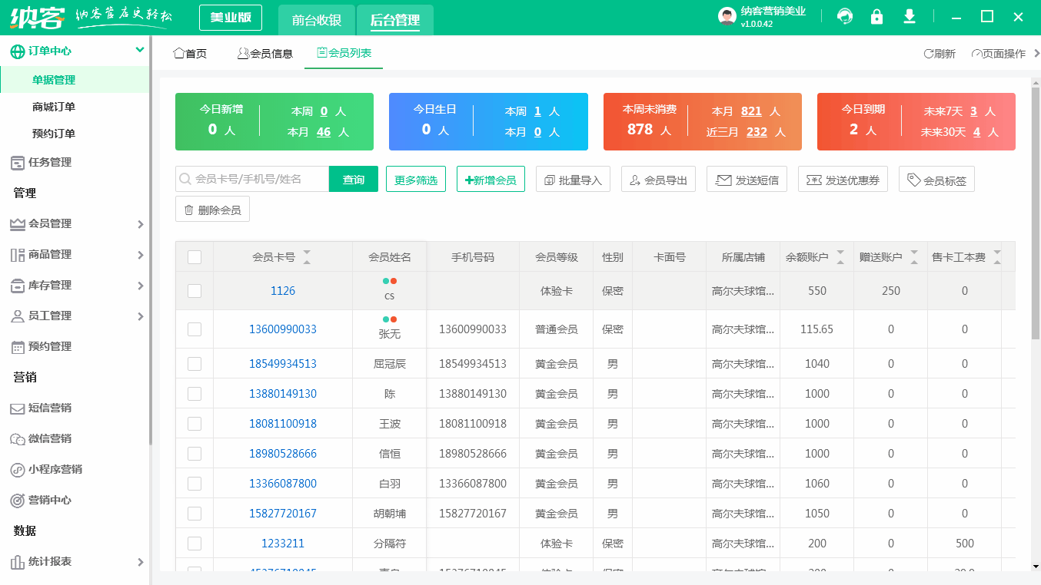Check the checkbox for 张无's row
The height and width of the screenshot is (585, 1041).
pyautogui.click(x=194, y=329)
